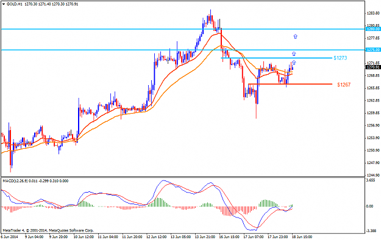
Task: Click the black current price tag 1270.91
Action: click(373, 67)
